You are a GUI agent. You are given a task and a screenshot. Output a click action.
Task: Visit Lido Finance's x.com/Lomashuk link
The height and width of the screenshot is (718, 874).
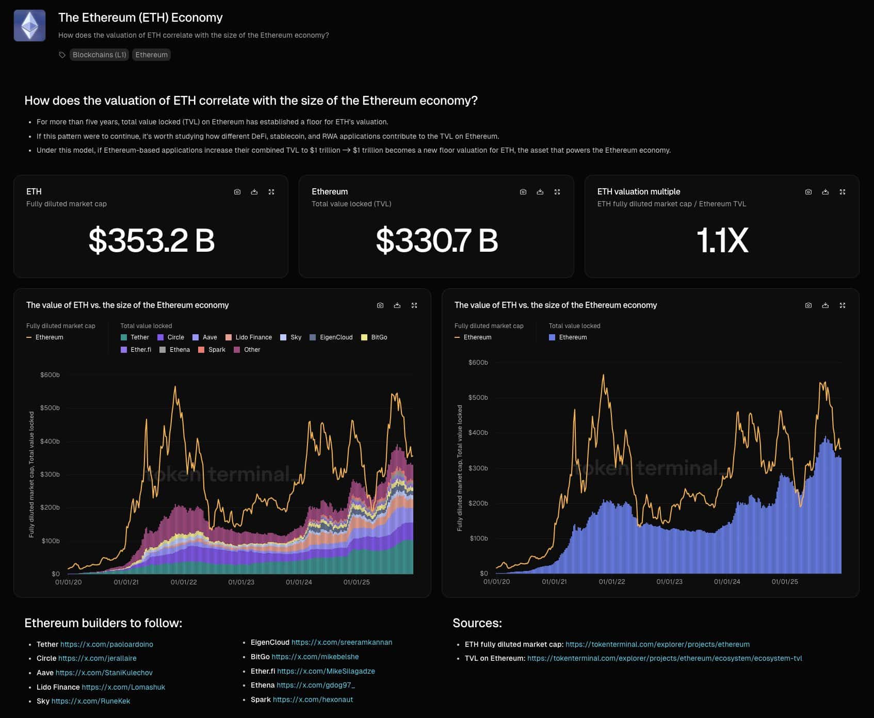(x=123, y=687)
